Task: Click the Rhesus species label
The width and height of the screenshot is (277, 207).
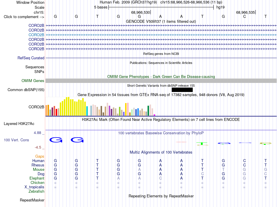Action: [38, 165]
